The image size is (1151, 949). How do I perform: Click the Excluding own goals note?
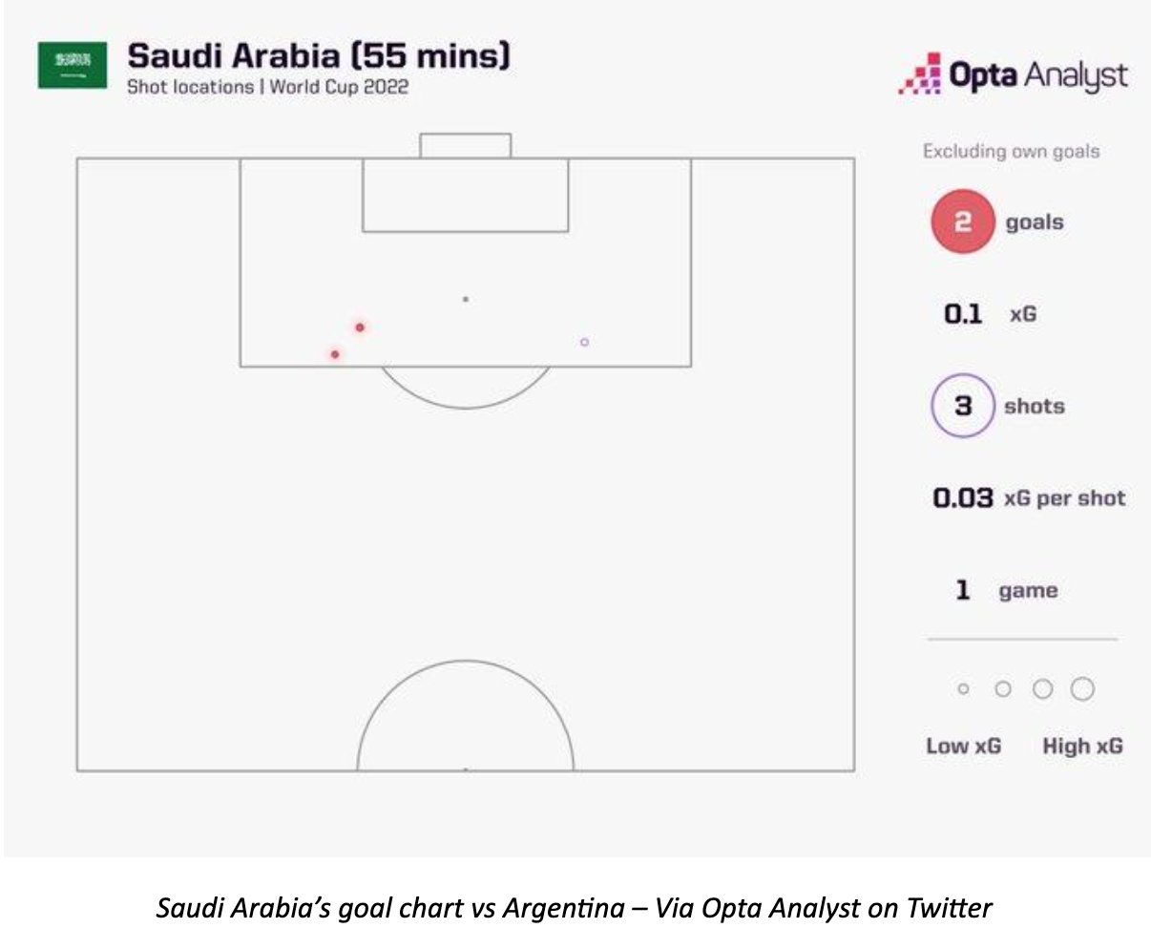click(1011, 151)
